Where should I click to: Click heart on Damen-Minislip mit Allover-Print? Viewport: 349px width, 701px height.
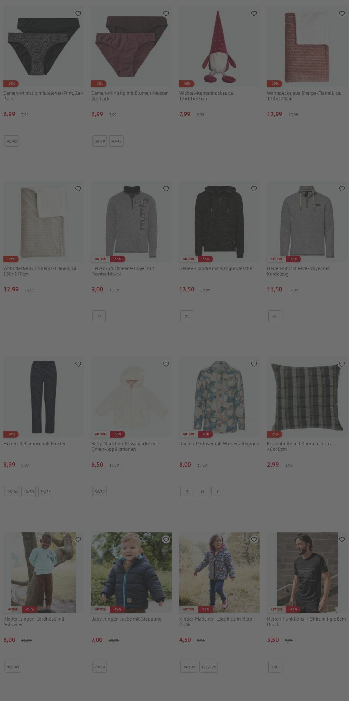click(x=78, y=14)
